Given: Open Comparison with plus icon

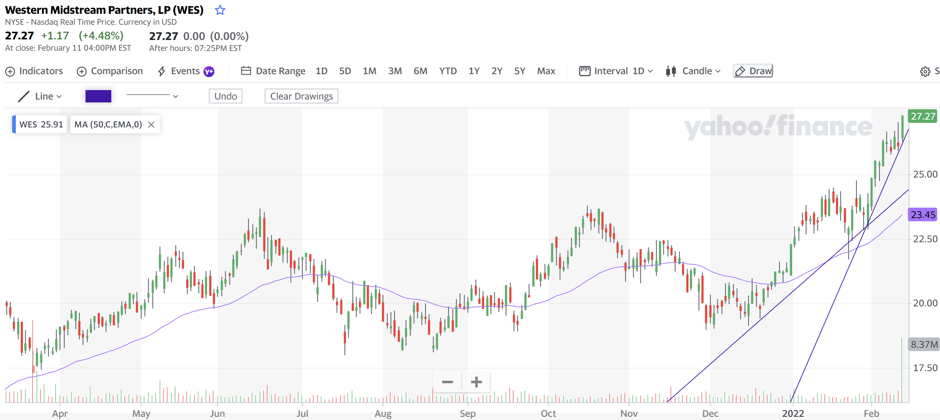Looking at the screenshot, I should [81, 72].
